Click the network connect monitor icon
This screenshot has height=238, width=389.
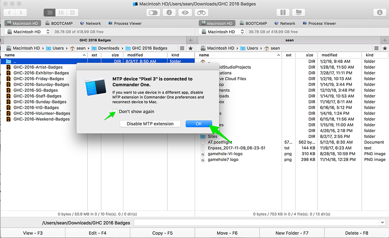pyautogui.click(x=299, y=12)
